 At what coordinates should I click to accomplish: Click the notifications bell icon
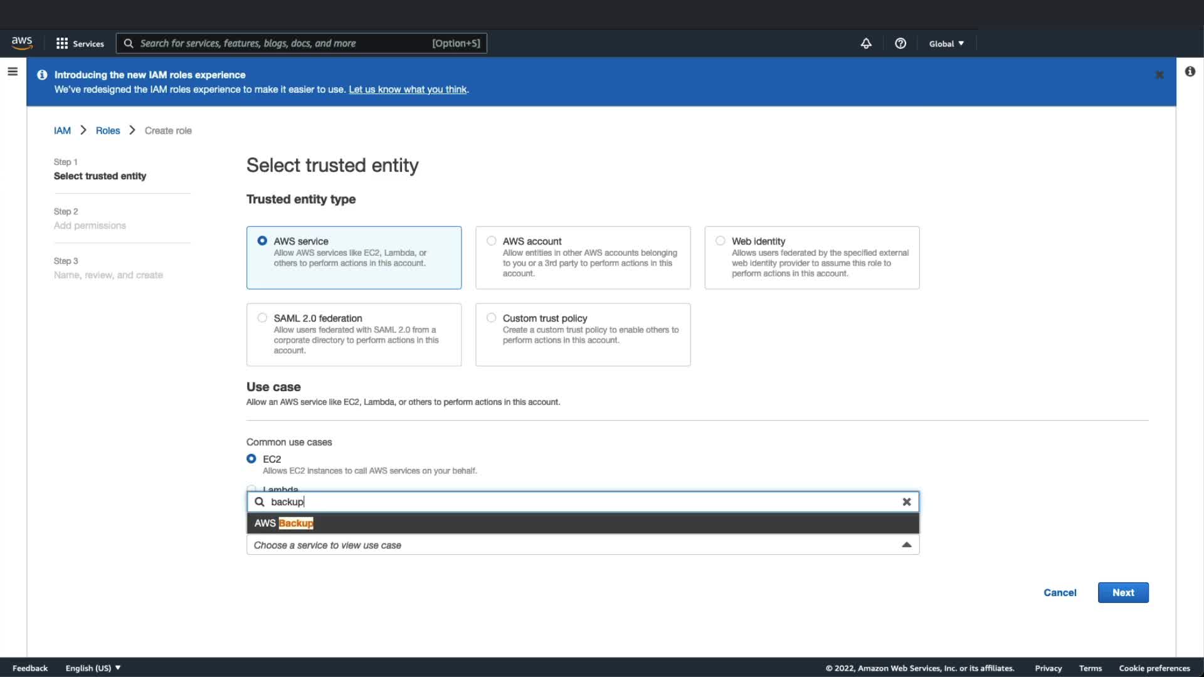pyautogui.click(x=865, y=43)
